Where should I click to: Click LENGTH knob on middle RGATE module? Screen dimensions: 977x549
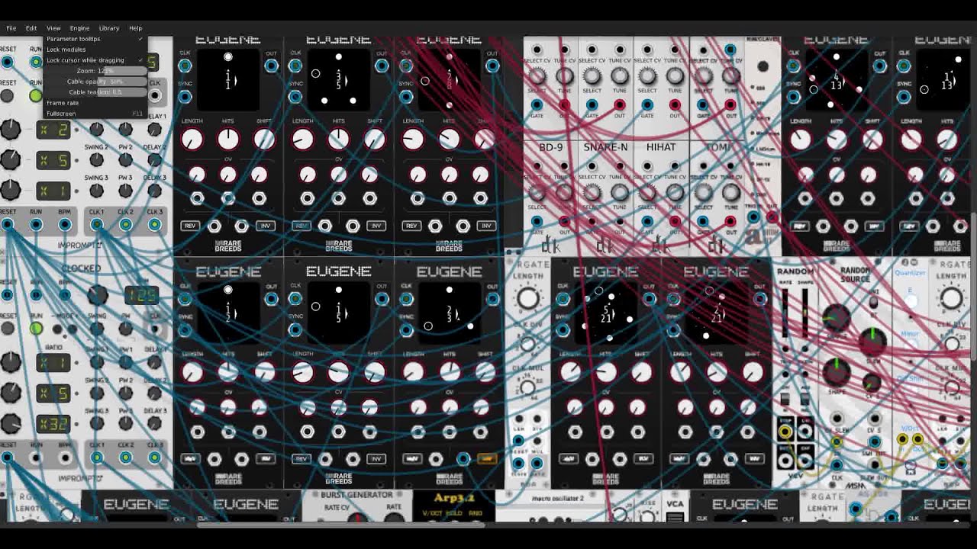coord(527,298)
